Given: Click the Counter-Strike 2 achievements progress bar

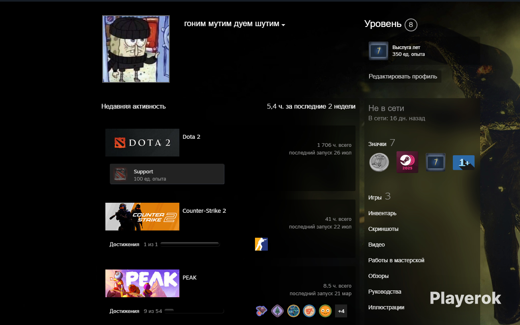Looking at the screenshot, I should [x=190, y=244].
